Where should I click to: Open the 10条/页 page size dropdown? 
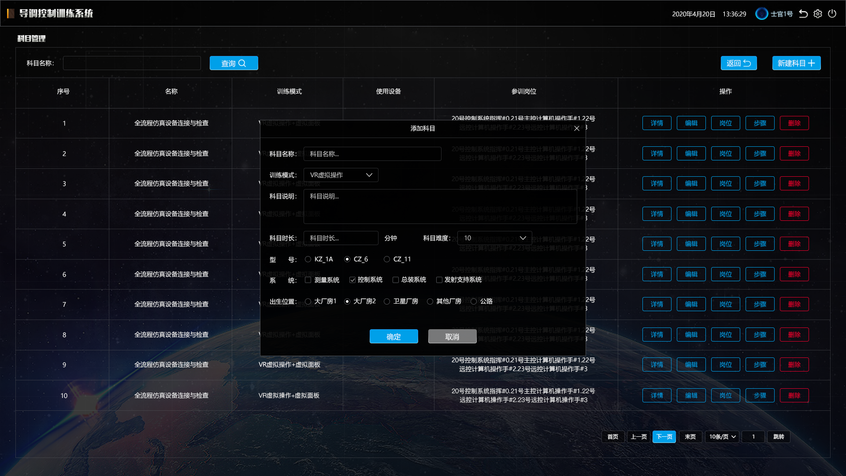click(x=722, y=437)
